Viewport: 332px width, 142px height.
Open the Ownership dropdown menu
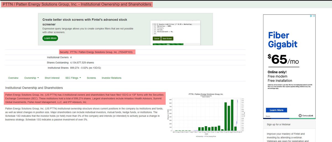point(32,78)
